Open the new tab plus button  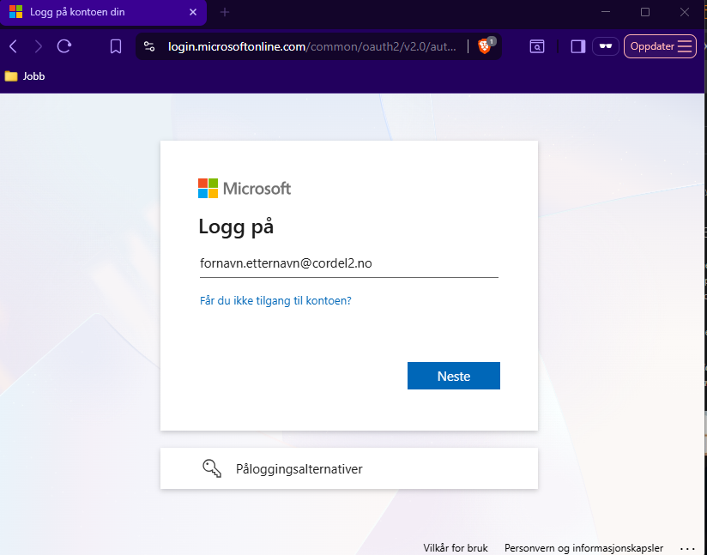[225, 12]
